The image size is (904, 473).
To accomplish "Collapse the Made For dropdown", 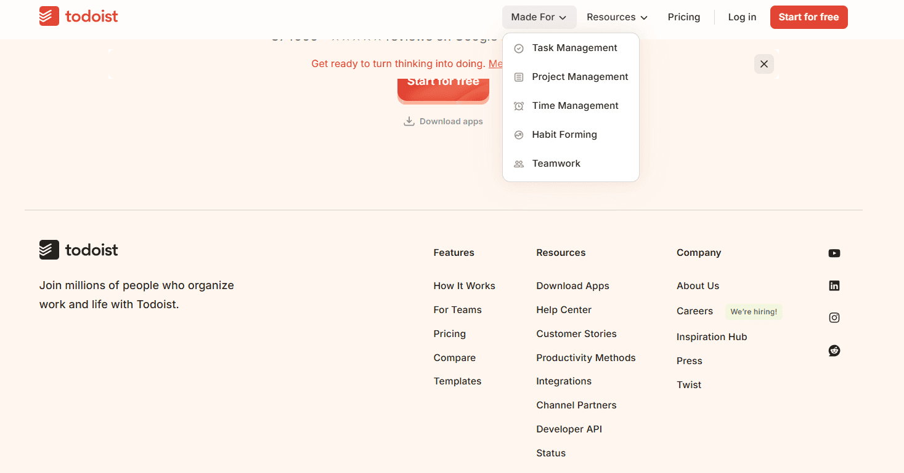I will coord(539,17).
